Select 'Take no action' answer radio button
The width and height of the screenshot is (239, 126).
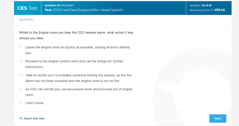(x=21, y=75)
